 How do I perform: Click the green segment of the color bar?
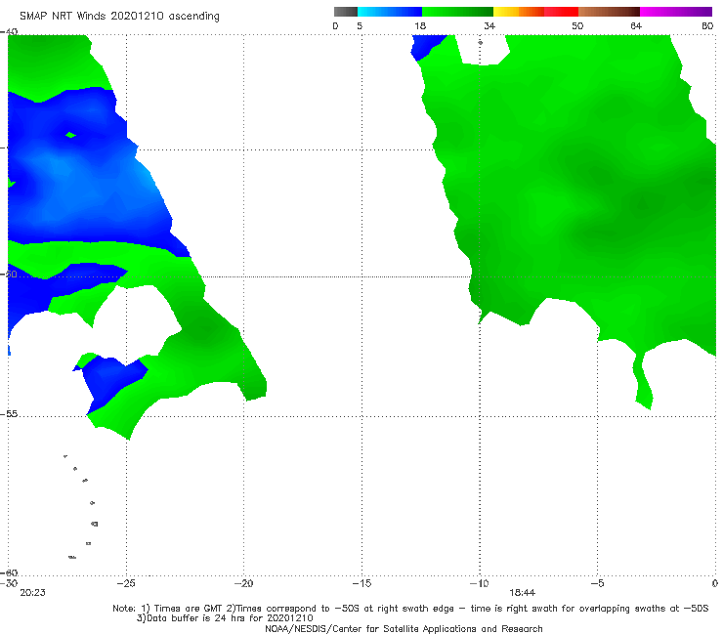[457, 12]
